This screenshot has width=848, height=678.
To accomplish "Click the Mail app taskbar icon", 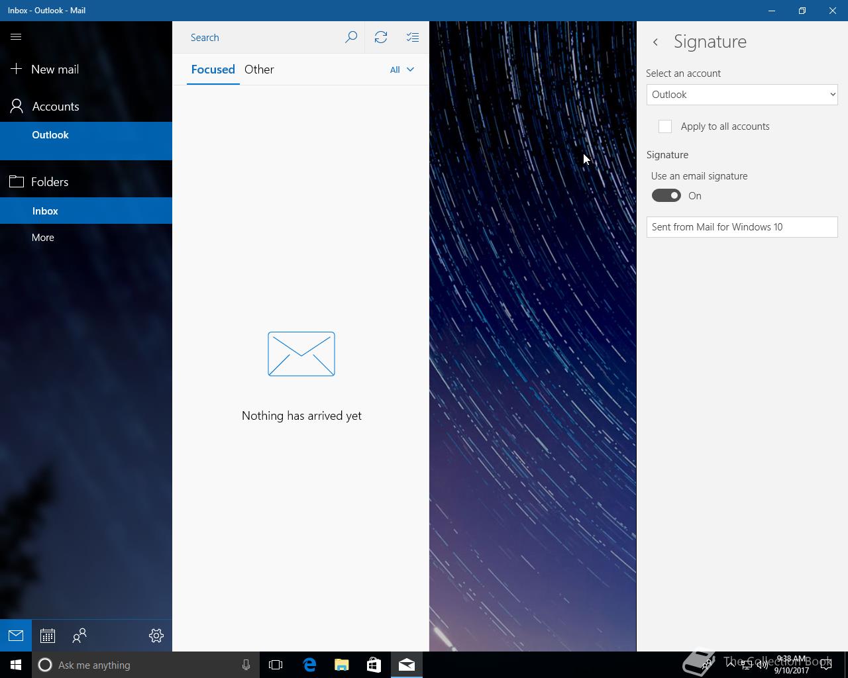I will click(406, 665).
